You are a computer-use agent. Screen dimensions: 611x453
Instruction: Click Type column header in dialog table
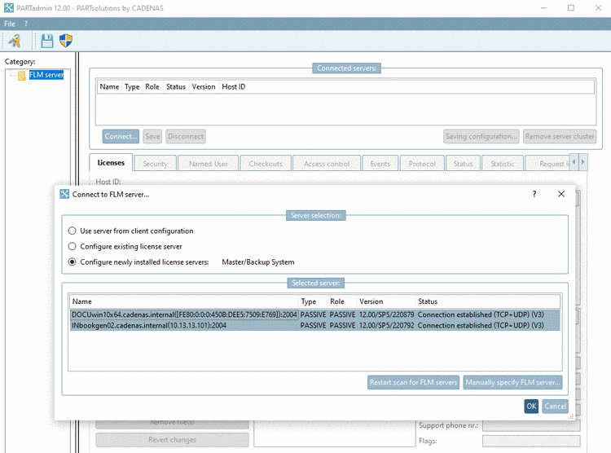(x=313, y=301)
